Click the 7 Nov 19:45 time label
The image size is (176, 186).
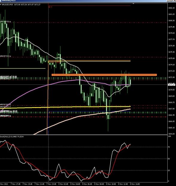(27, 184)
